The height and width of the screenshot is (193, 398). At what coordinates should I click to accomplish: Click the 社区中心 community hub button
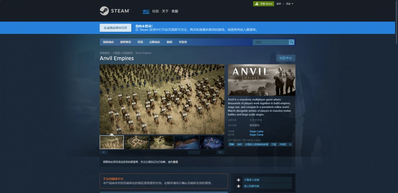286,58
